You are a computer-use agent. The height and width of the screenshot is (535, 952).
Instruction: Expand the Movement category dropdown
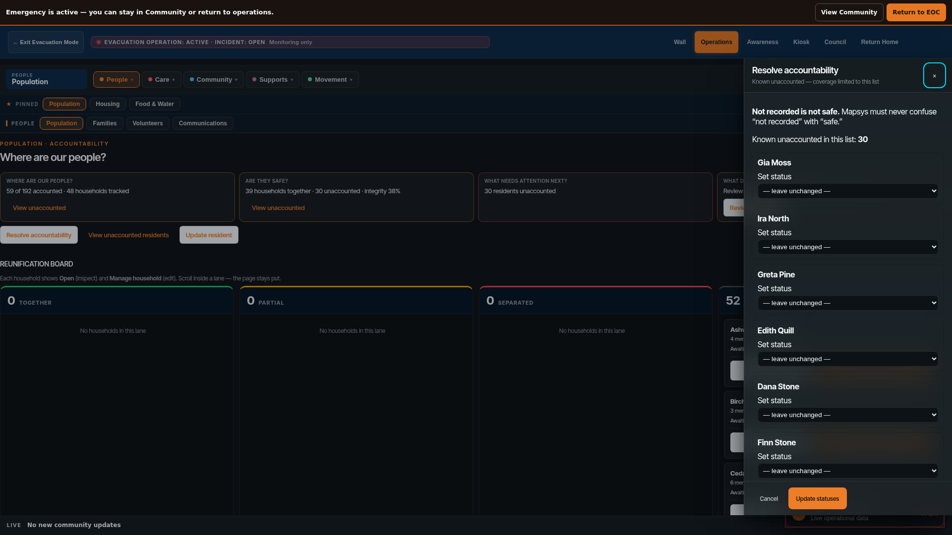pyautogui.click(x=330, y=80)
